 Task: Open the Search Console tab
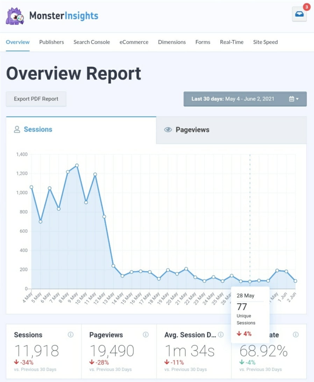[92, 42]
